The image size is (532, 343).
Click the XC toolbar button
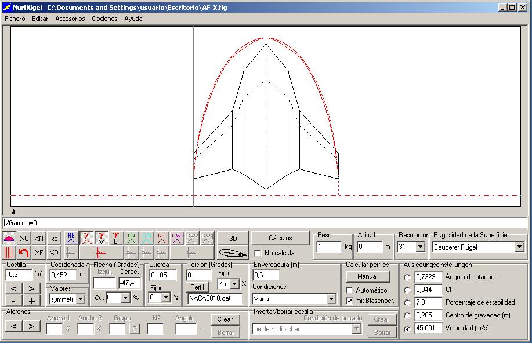24,239
